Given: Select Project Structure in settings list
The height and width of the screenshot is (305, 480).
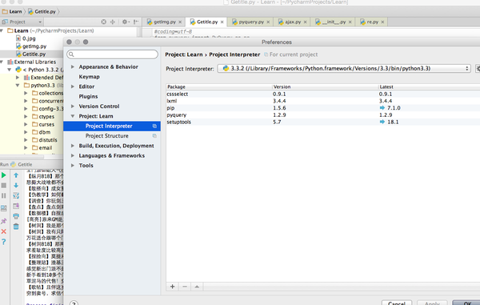Looking at the screenshot, I should [107, 135].
